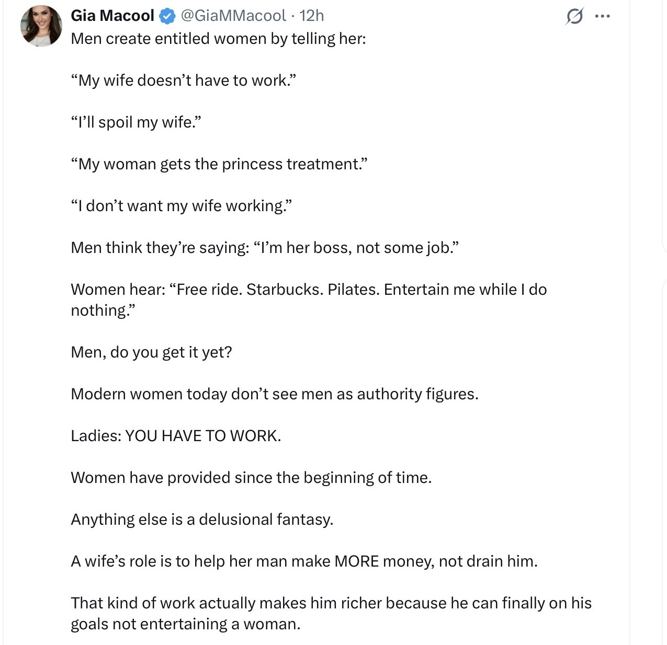Click the Gia Macool display name

112,16
